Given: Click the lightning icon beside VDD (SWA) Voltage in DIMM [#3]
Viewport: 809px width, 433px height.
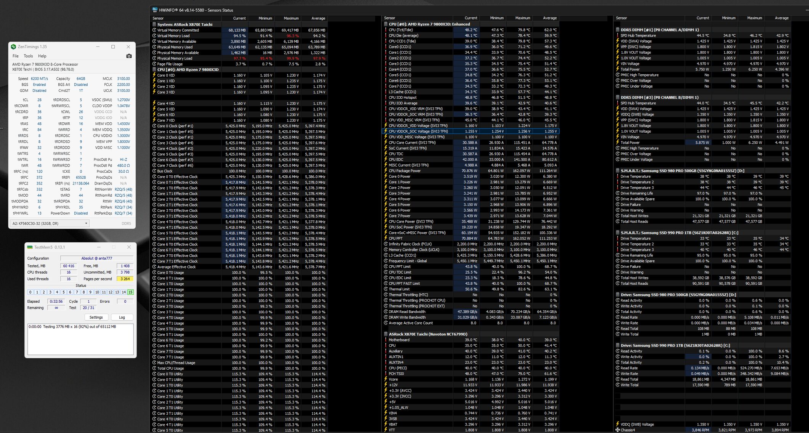Looking at the screenshot, I should pyautogui.click(x=618, y=109).
